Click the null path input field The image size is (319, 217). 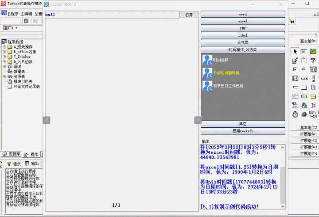[x=112, y=15]
